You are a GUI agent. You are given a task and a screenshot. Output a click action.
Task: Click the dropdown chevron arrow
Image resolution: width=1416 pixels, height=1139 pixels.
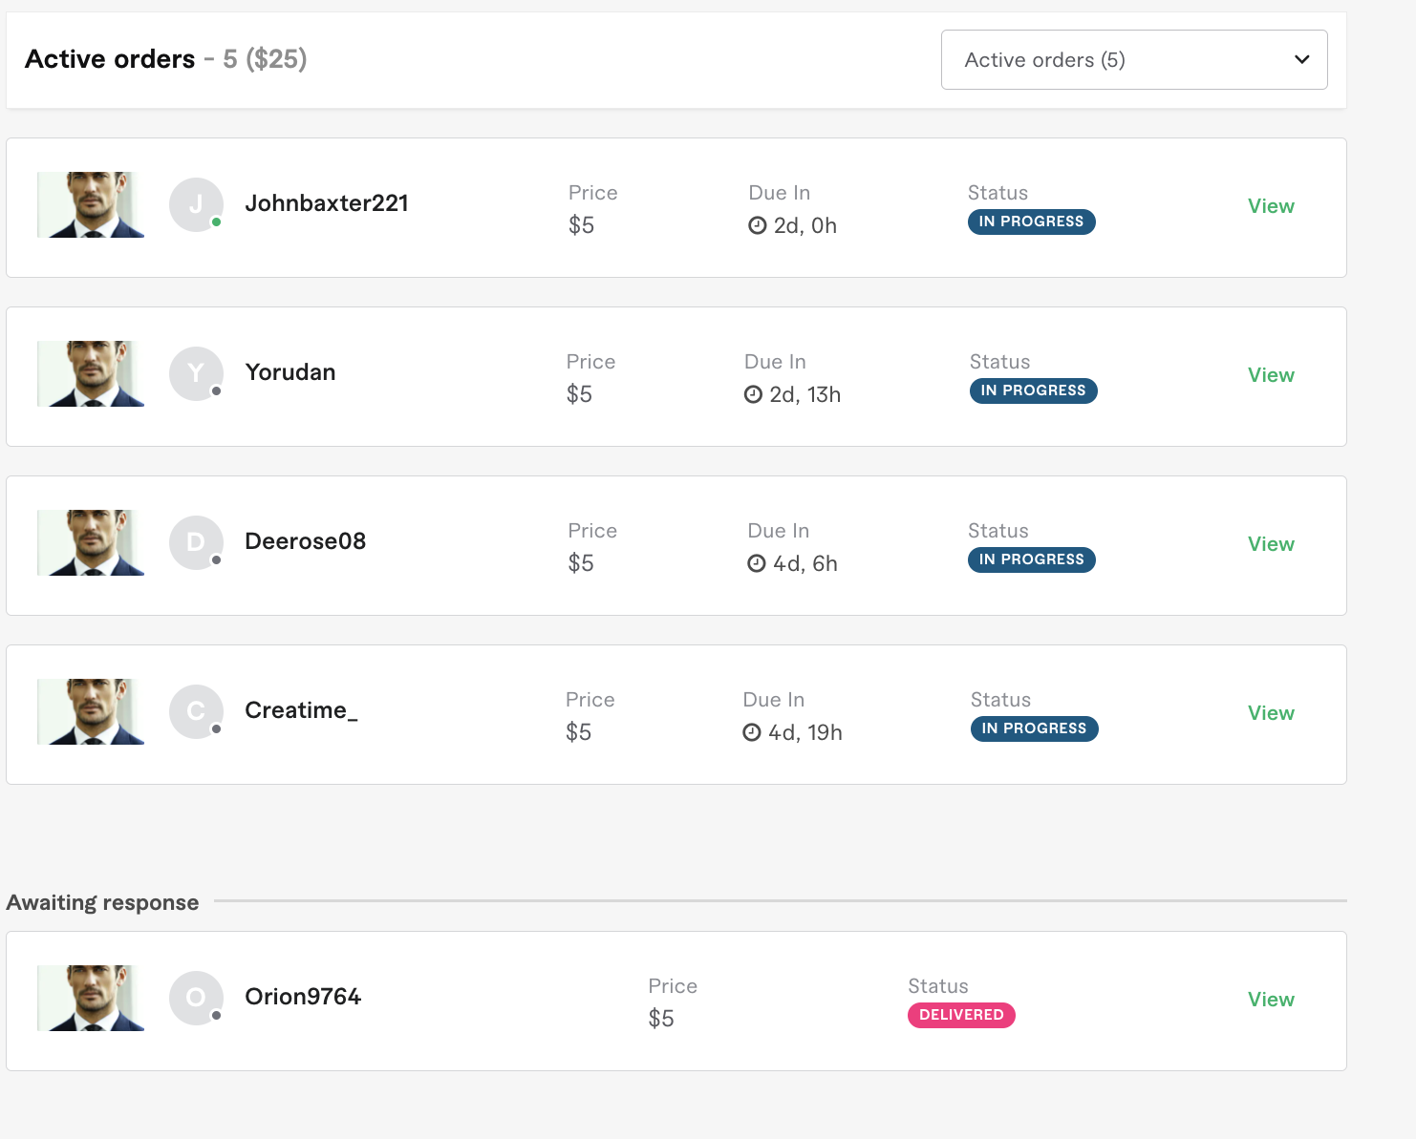1301,59
